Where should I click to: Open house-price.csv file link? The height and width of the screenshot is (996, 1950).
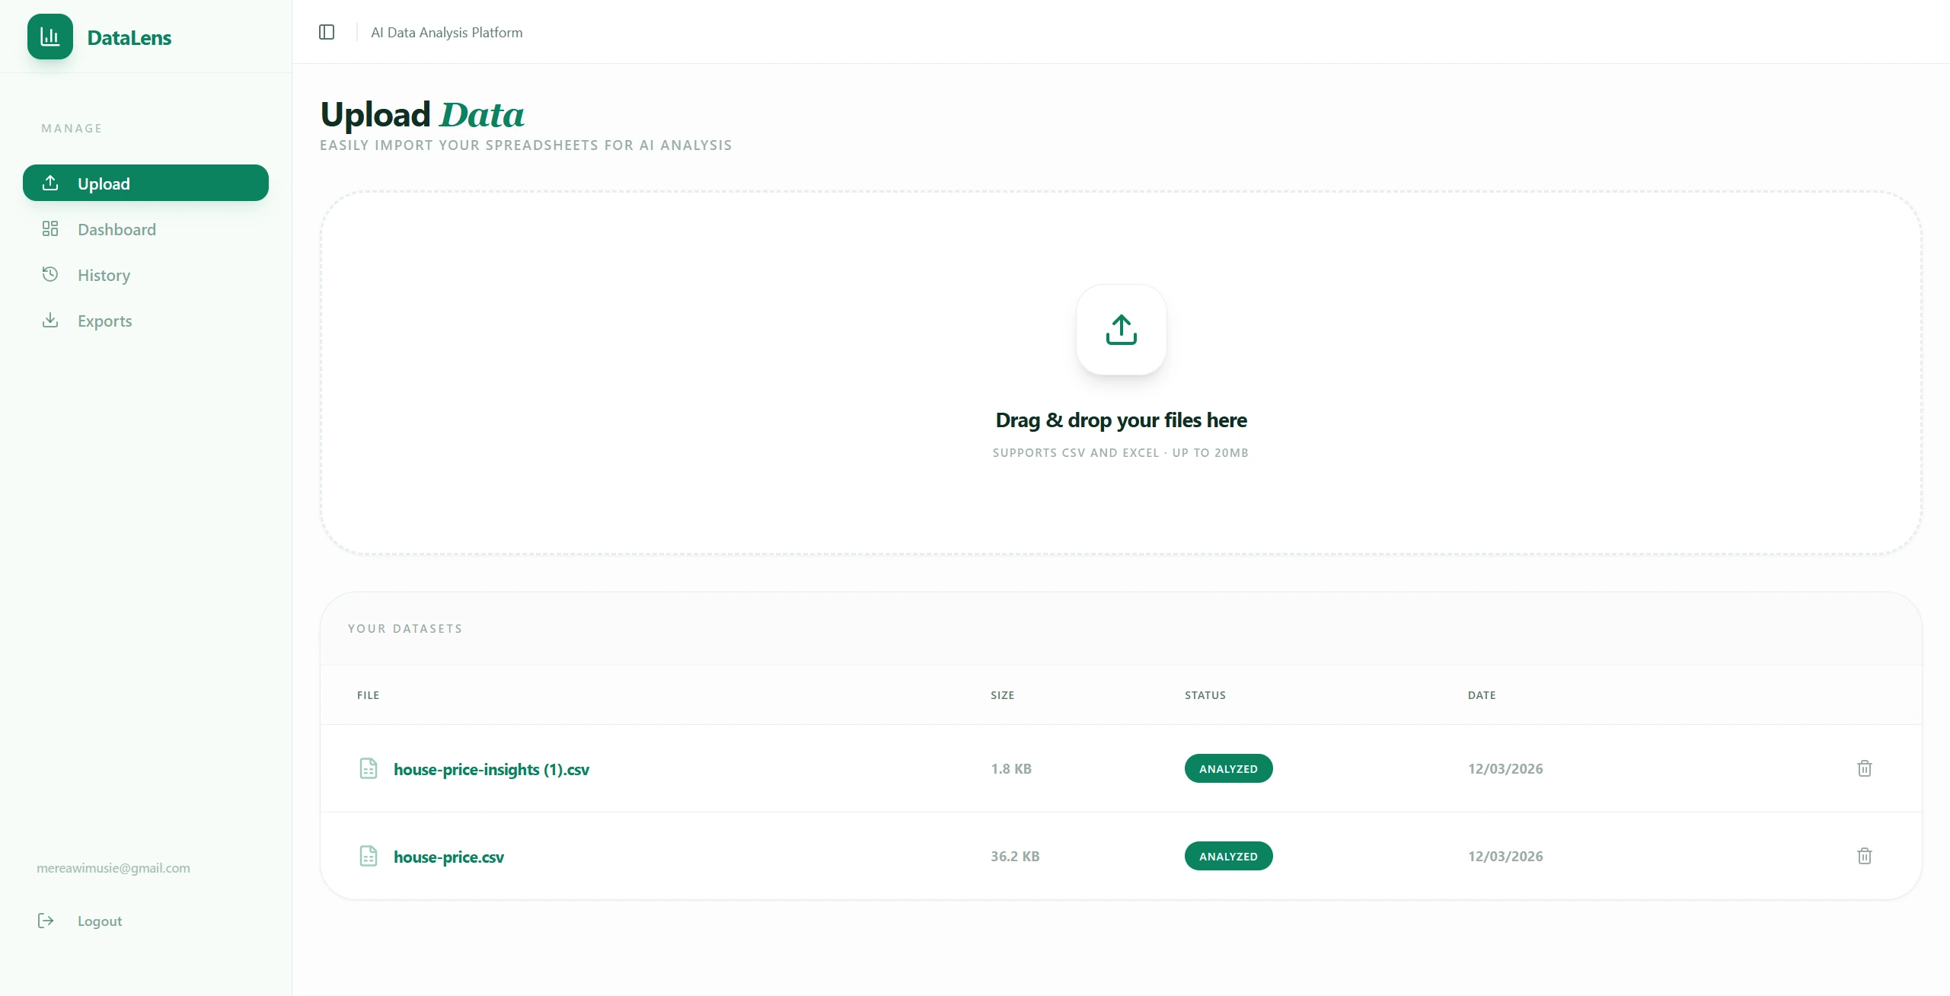point(448,857)
